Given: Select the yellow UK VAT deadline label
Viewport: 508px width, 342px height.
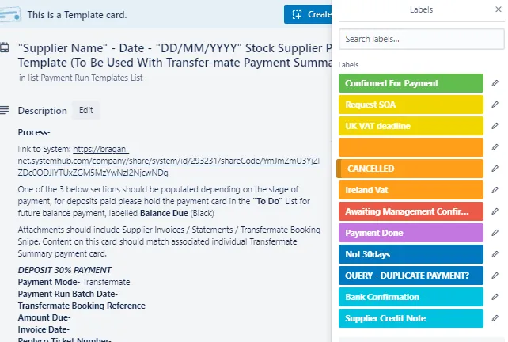Looking at the screenshot, I should [x=411, y=126].
